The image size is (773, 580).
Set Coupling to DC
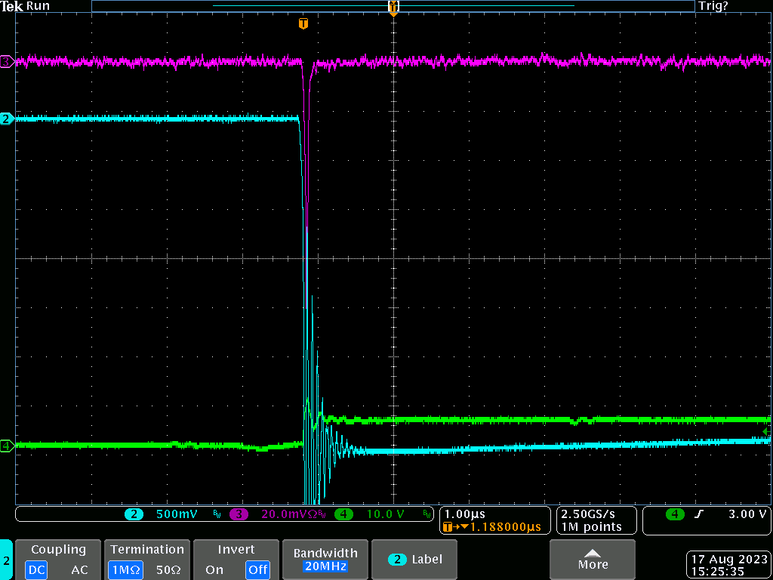35,569
